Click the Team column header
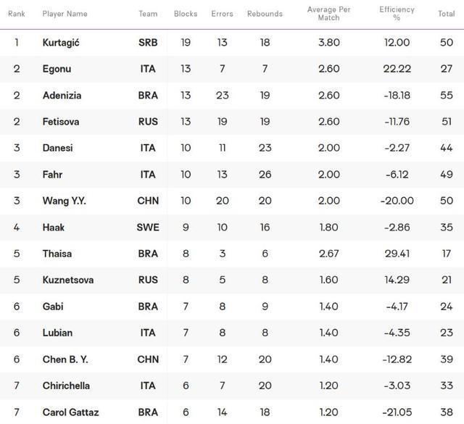Screen dimensions: 464x424 click(x=148, y=14)
